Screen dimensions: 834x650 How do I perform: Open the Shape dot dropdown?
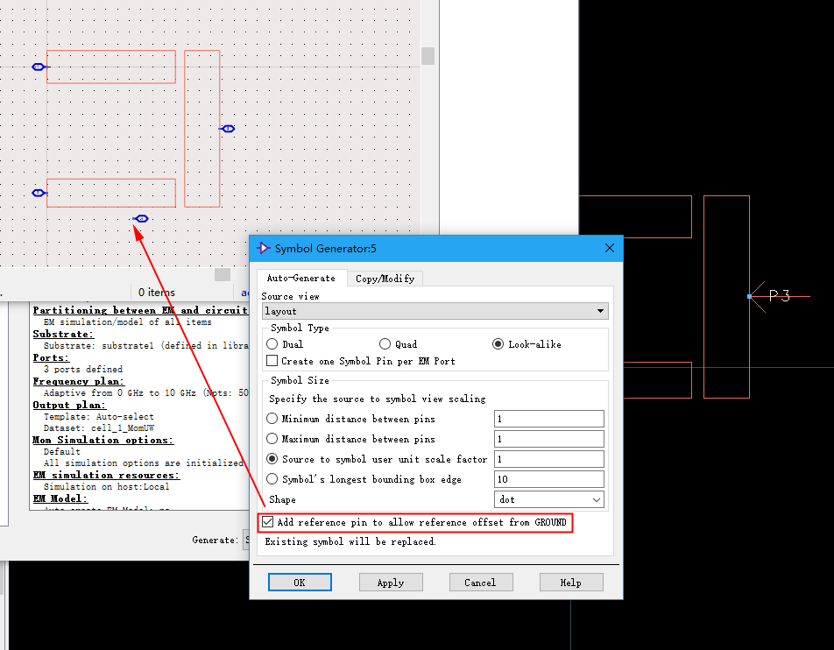point(549,499)
